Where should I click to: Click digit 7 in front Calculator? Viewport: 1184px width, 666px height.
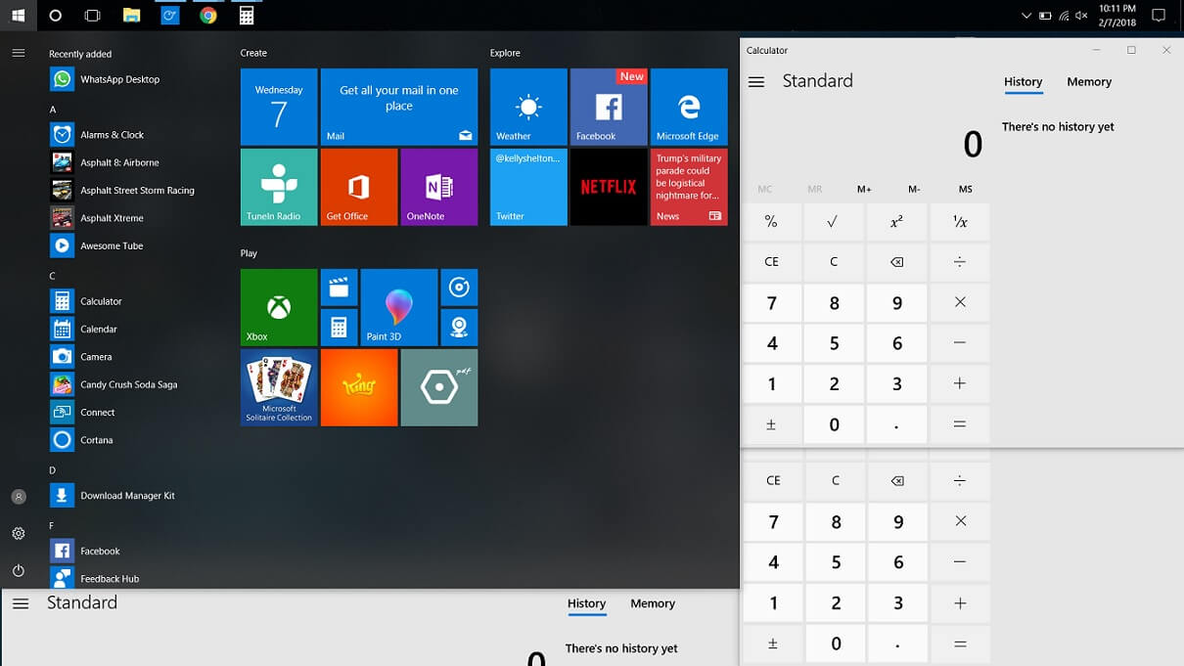[772, 303]
